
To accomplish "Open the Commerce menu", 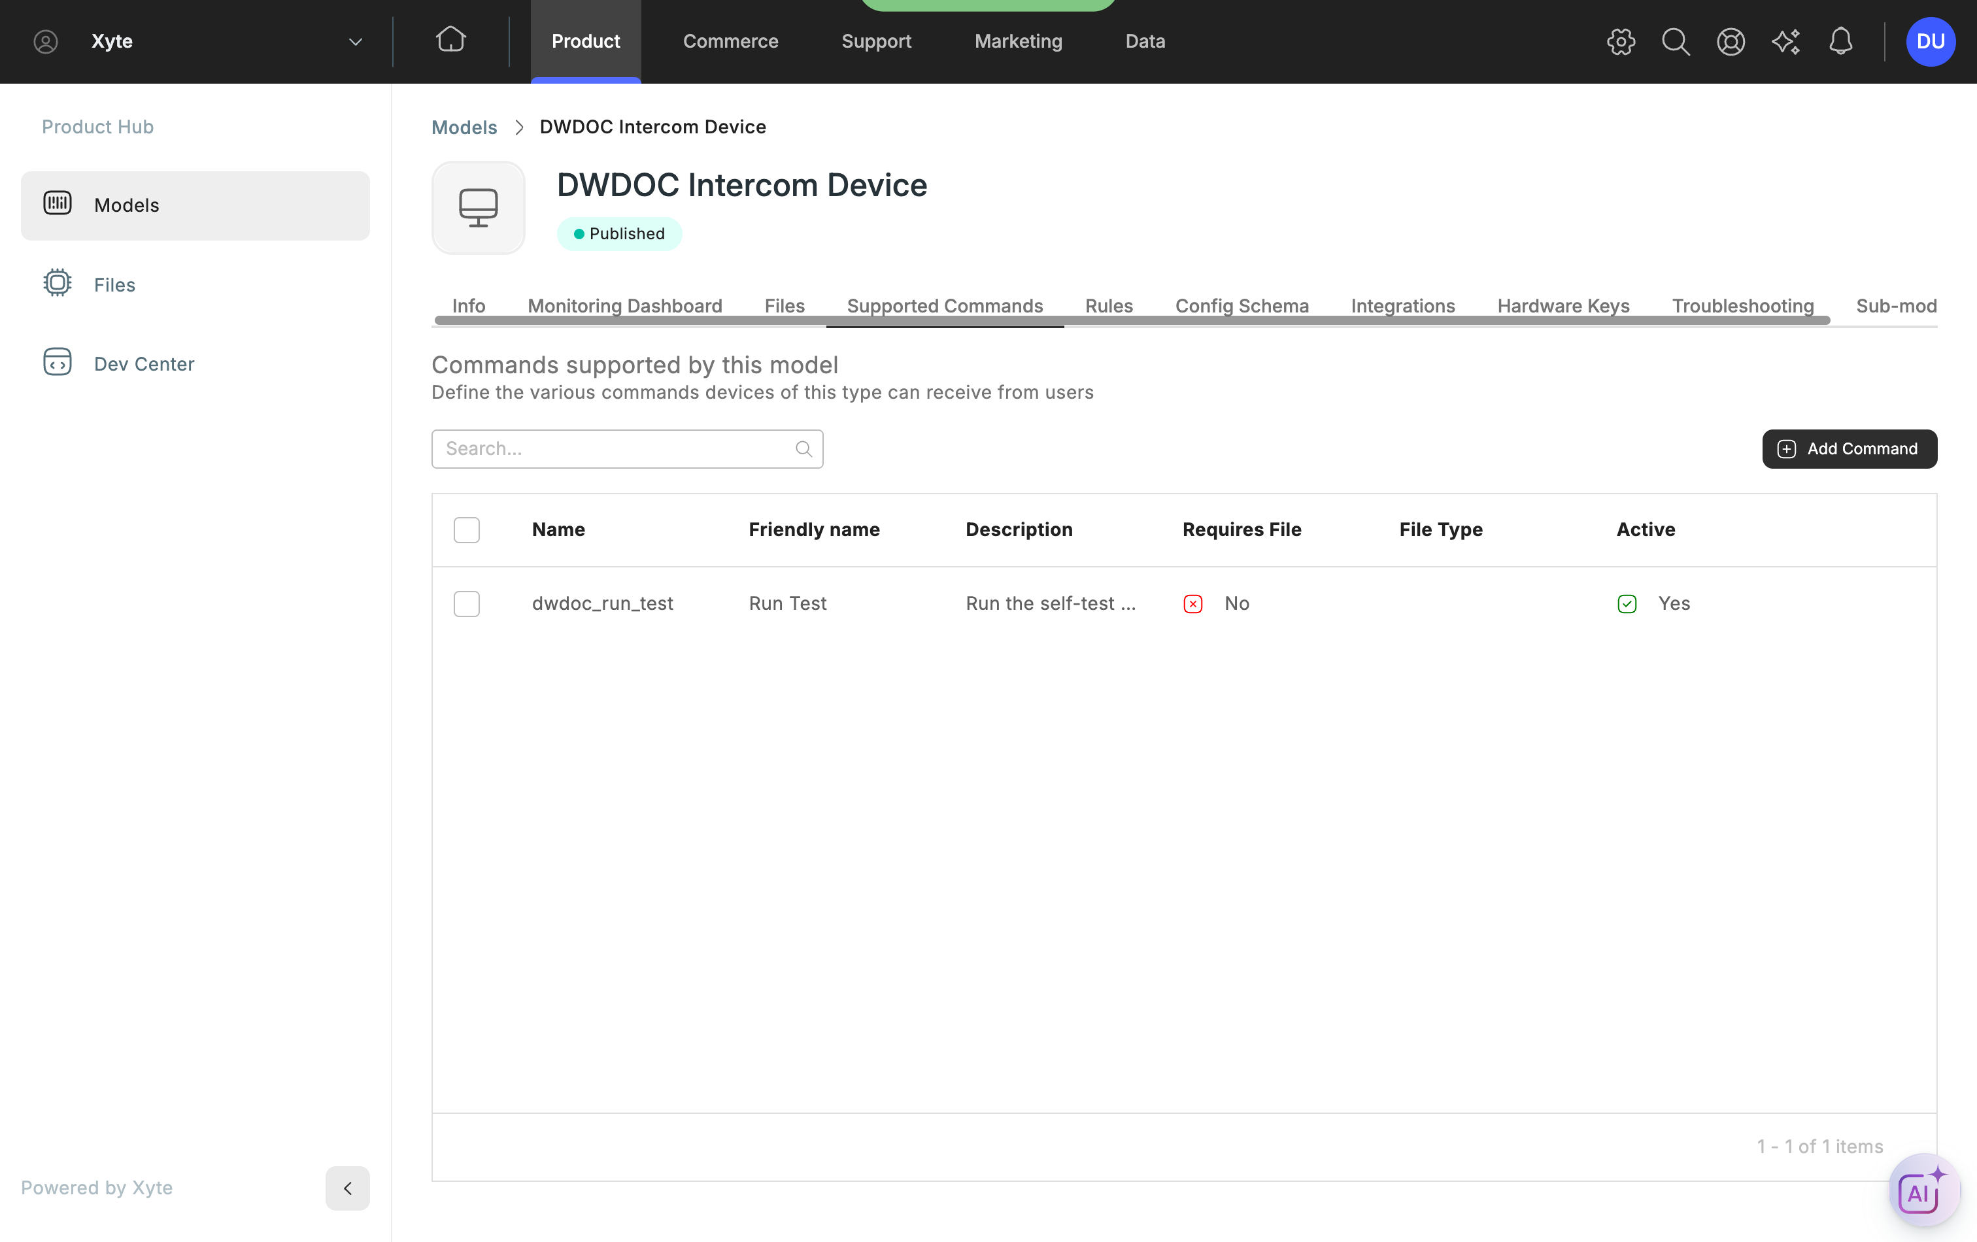I will coord(731,41).
